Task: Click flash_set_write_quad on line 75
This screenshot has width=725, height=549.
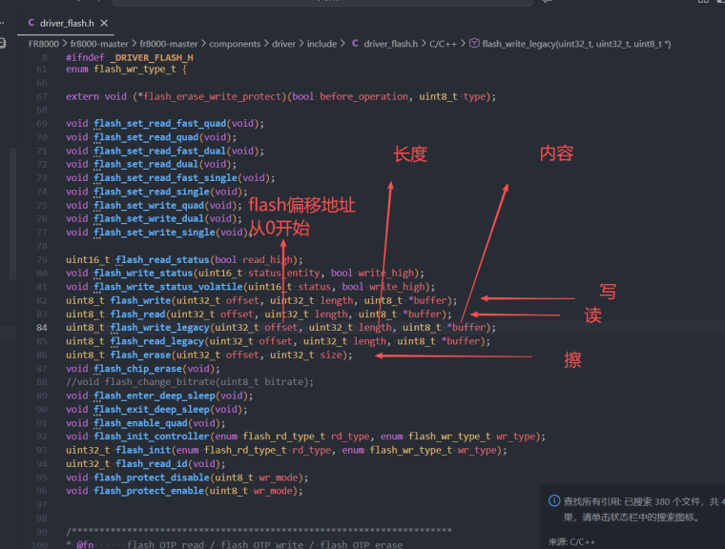Action: (x=149, y=205)
